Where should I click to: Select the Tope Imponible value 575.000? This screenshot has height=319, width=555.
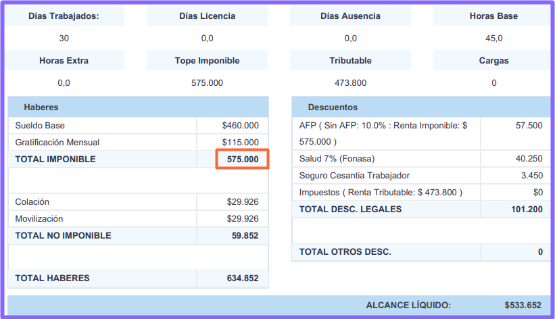click(207, 83)
